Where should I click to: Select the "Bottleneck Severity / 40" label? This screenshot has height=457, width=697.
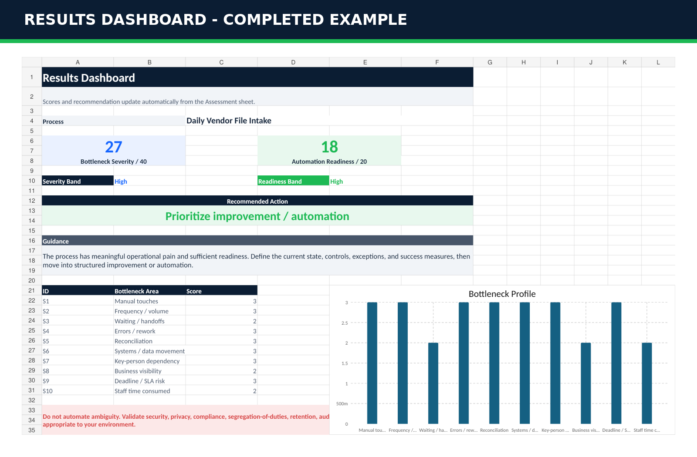(114, 161)
